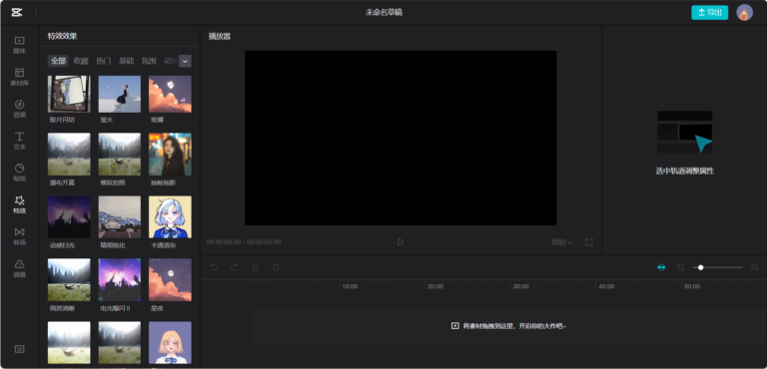Enter fullscreen preview via player corner icon
The width and height of the screenshot is (767, 369).
tap(589, 242)
